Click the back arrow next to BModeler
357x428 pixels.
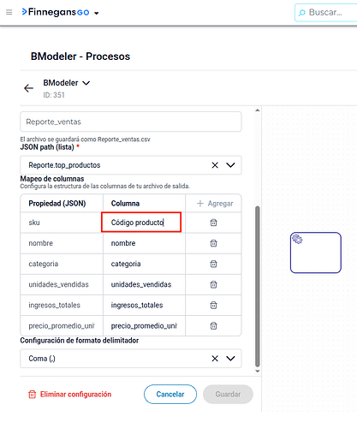(28, 88)
